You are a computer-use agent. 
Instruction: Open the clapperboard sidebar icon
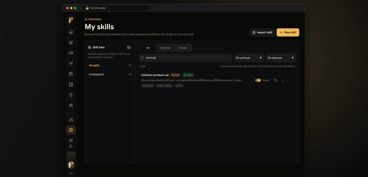[71, 74]
